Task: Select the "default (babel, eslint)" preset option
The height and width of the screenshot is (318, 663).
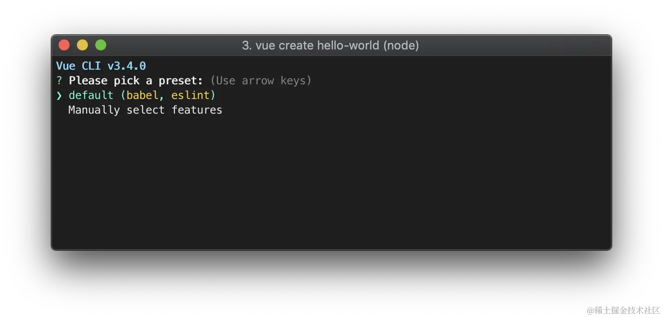Action: pyautogui.click(x=142, y=95)
